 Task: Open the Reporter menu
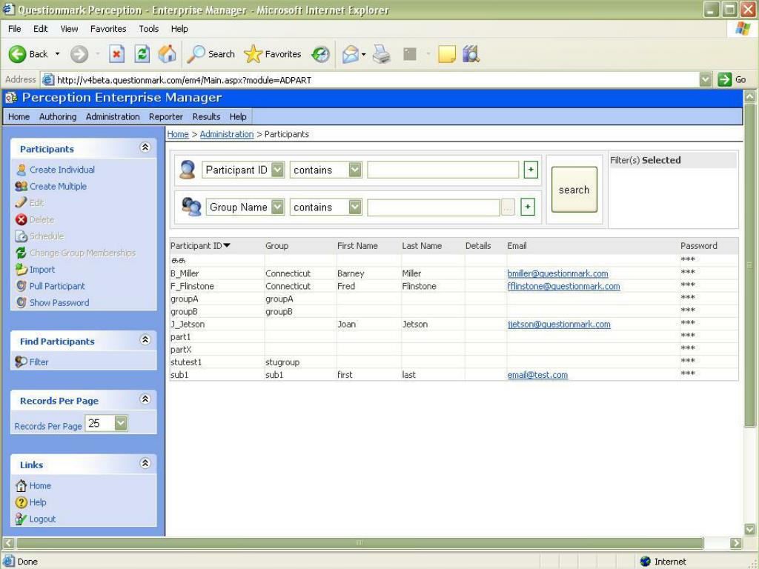(165, 116)
